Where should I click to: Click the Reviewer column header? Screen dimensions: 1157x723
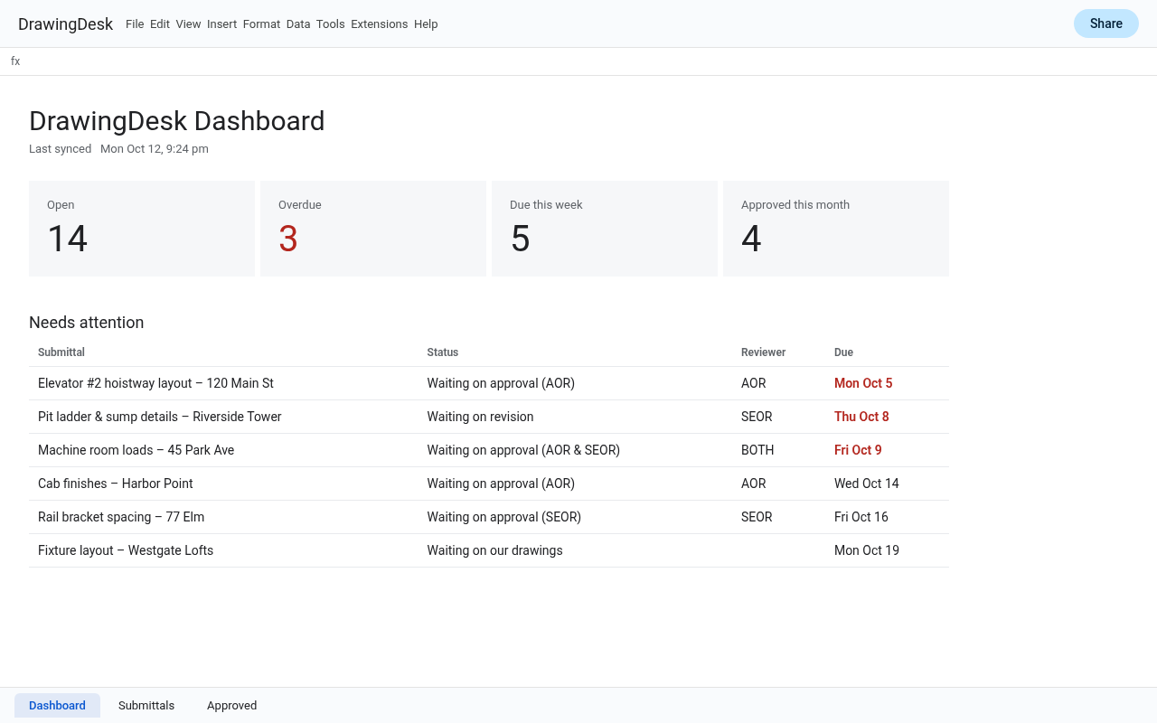[x=764, y=352]
